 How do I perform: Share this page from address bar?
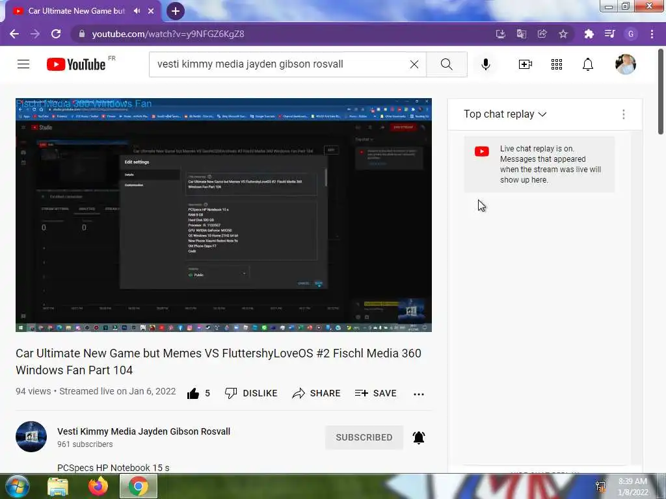click(542, 34)
